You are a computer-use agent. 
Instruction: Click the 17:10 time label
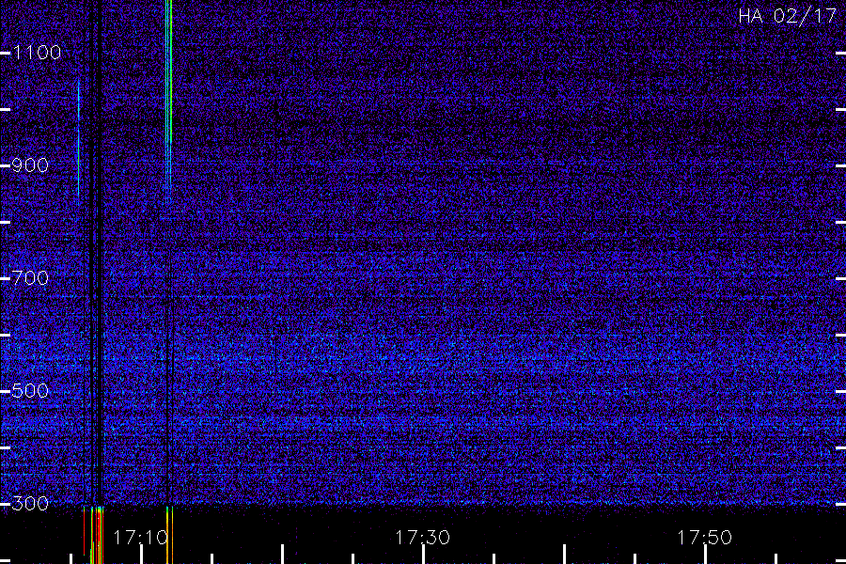(x=141, y=538)
